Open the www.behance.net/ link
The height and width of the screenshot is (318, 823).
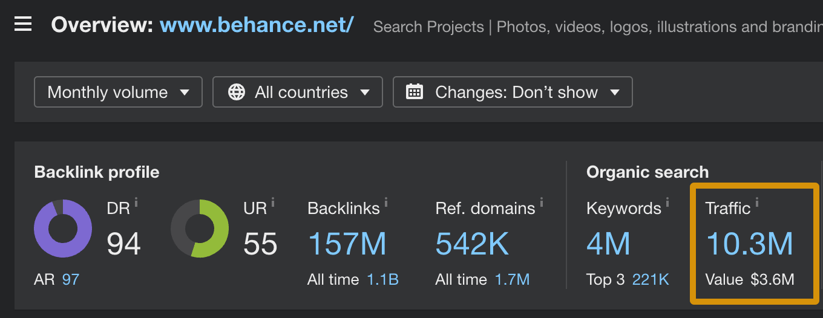tap(257, 25)
